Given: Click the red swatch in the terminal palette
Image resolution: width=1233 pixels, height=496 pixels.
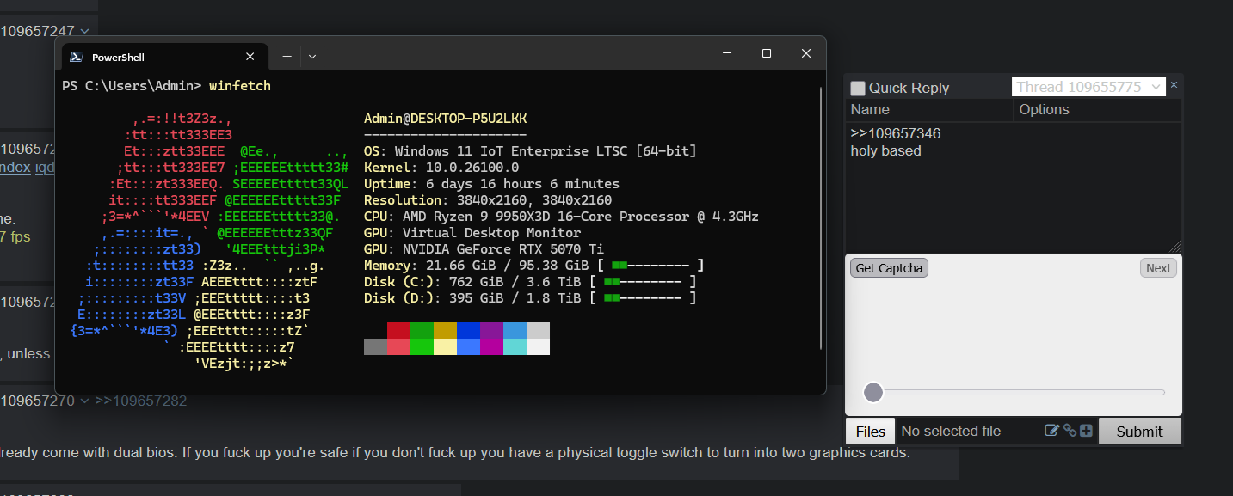Looking at the screenshot, I should (398, 331).
